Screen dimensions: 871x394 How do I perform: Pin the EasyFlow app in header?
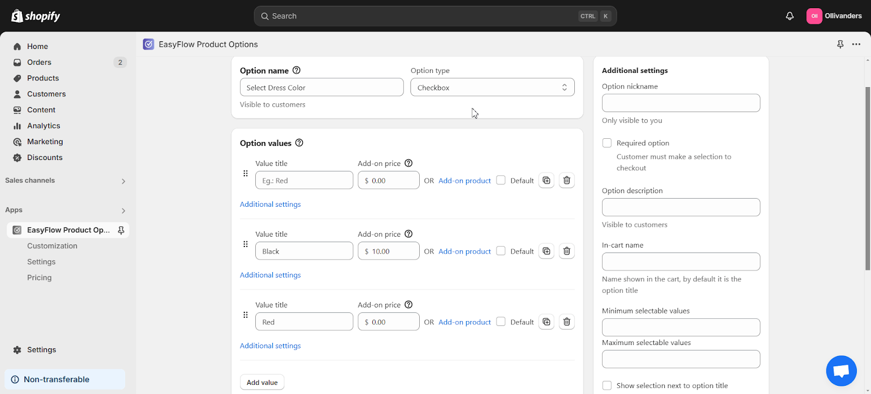click(840, 44)
